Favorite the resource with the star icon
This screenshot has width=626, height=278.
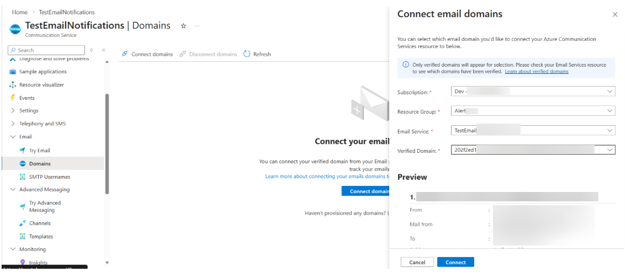pos(184,26)
